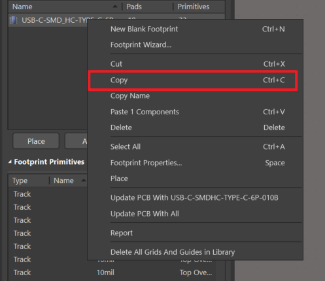Choose Select All menu entry
The image size is (325, 281).
point(195,146)
